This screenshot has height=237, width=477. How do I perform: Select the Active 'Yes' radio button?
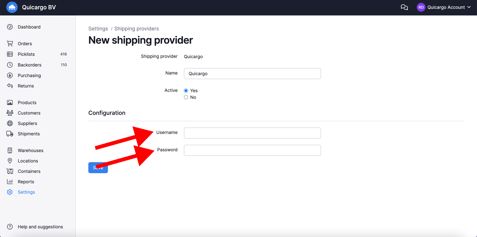(186, 90)
